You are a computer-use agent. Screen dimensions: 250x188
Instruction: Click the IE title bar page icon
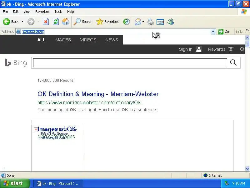pyautogui.click(x=3, y=4)
